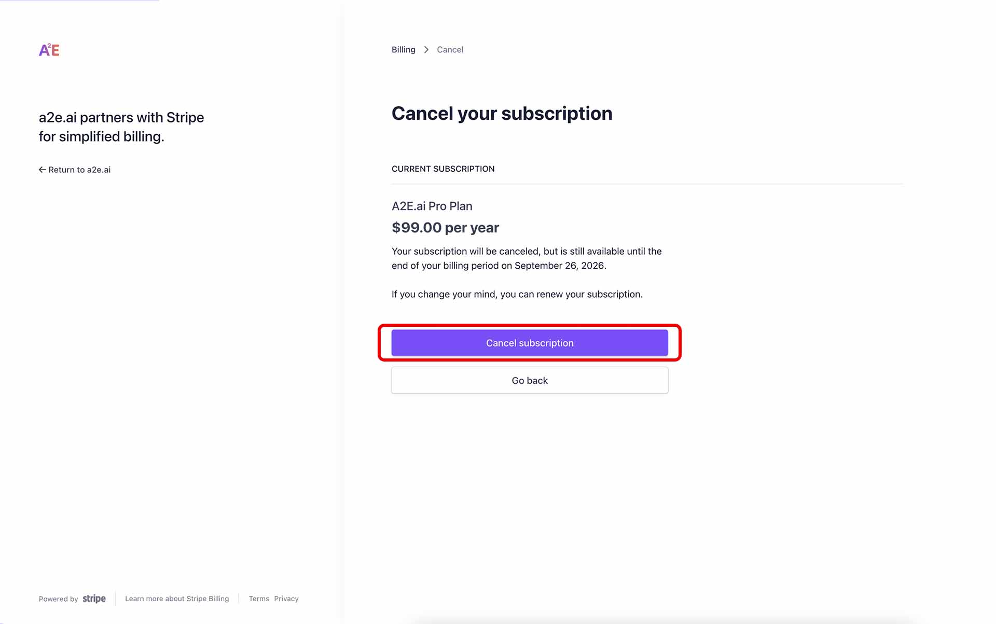Viewport: 996px width, 624px height.
Task: Follow the Return to a2e.ai link text
Action: click(x=79, y=170)
